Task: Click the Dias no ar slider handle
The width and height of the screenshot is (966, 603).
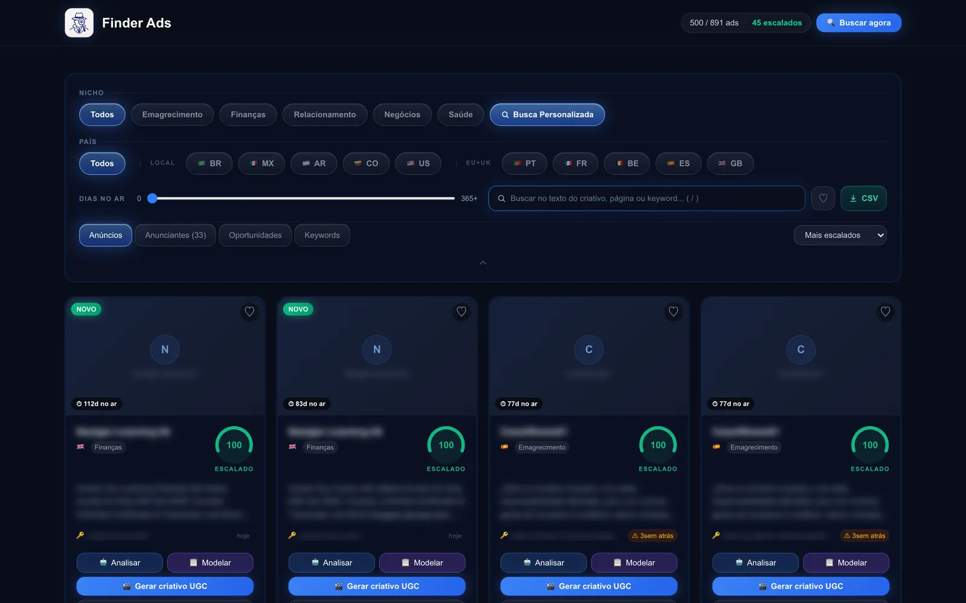Action: tap(152, 198)
